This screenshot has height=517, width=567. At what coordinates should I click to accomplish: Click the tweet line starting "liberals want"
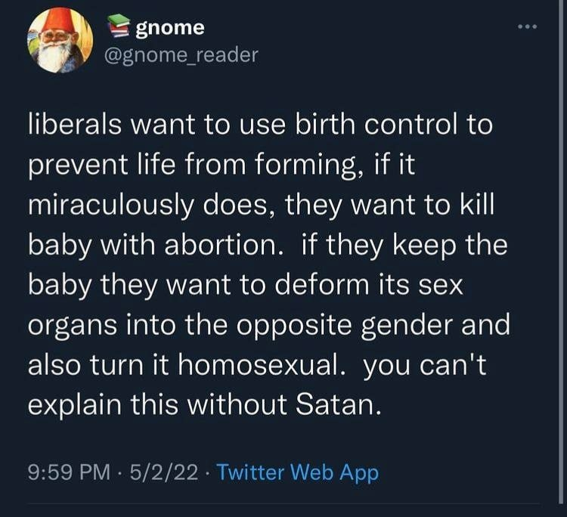[260, 125]
